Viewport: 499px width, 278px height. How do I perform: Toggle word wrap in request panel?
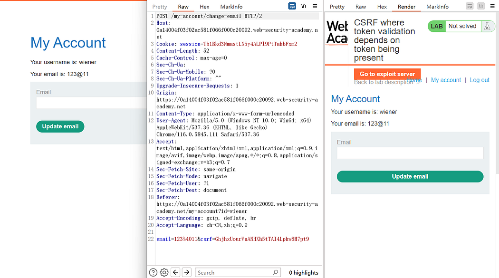coord(292,6)
